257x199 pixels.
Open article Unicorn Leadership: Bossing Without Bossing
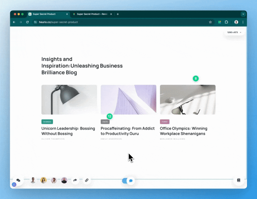pyautogui.click(x=68, y=131)
